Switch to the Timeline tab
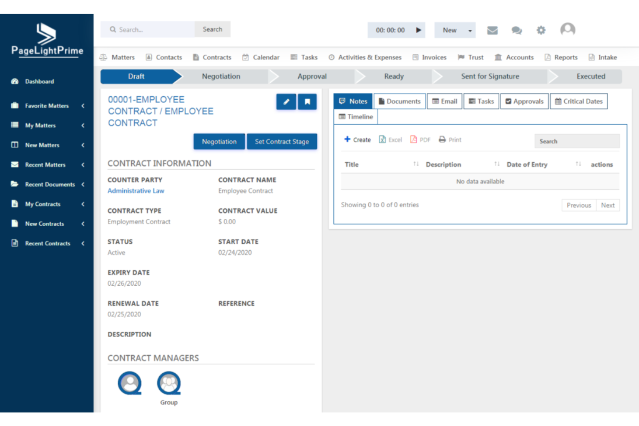Screen dimensions: 639x426 356,117
